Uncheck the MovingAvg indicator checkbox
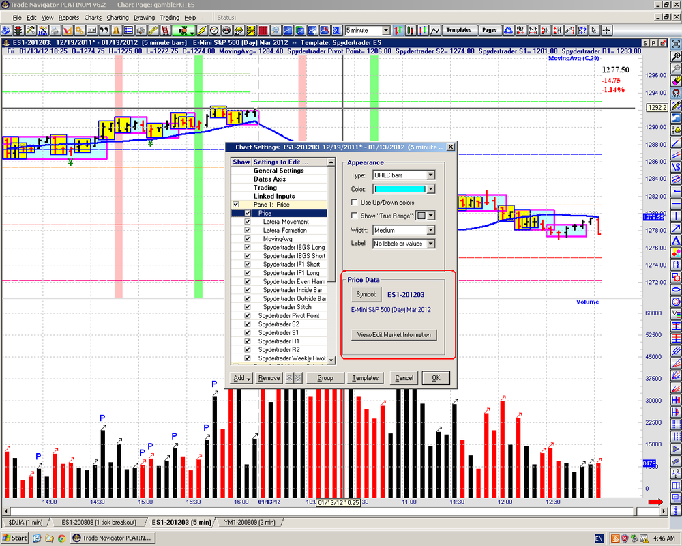 click(x=248, y=239)
